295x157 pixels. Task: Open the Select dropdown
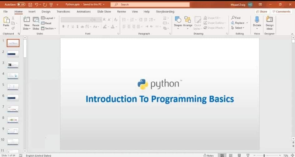tap(238, 28)
